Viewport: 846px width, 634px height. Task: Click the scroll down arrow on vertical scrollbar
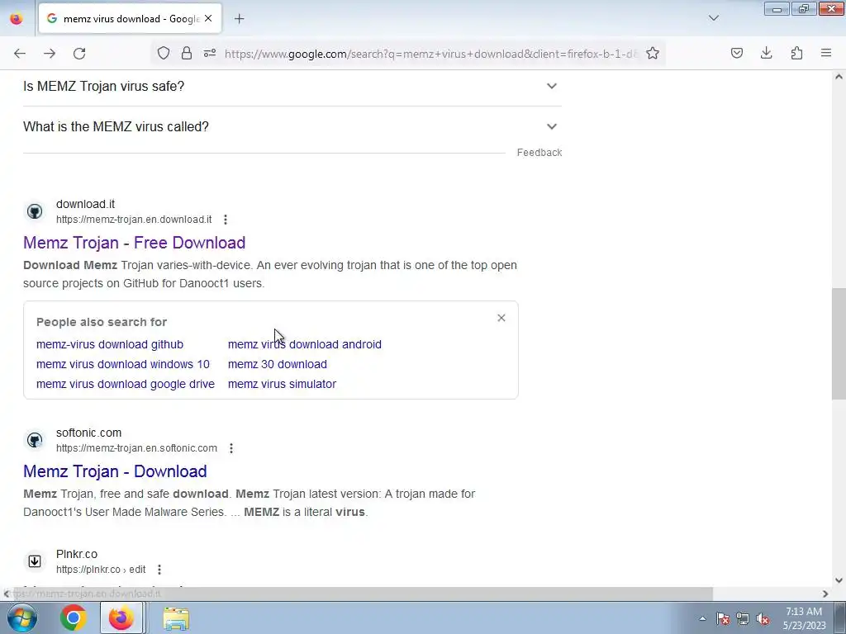(839, 580)
